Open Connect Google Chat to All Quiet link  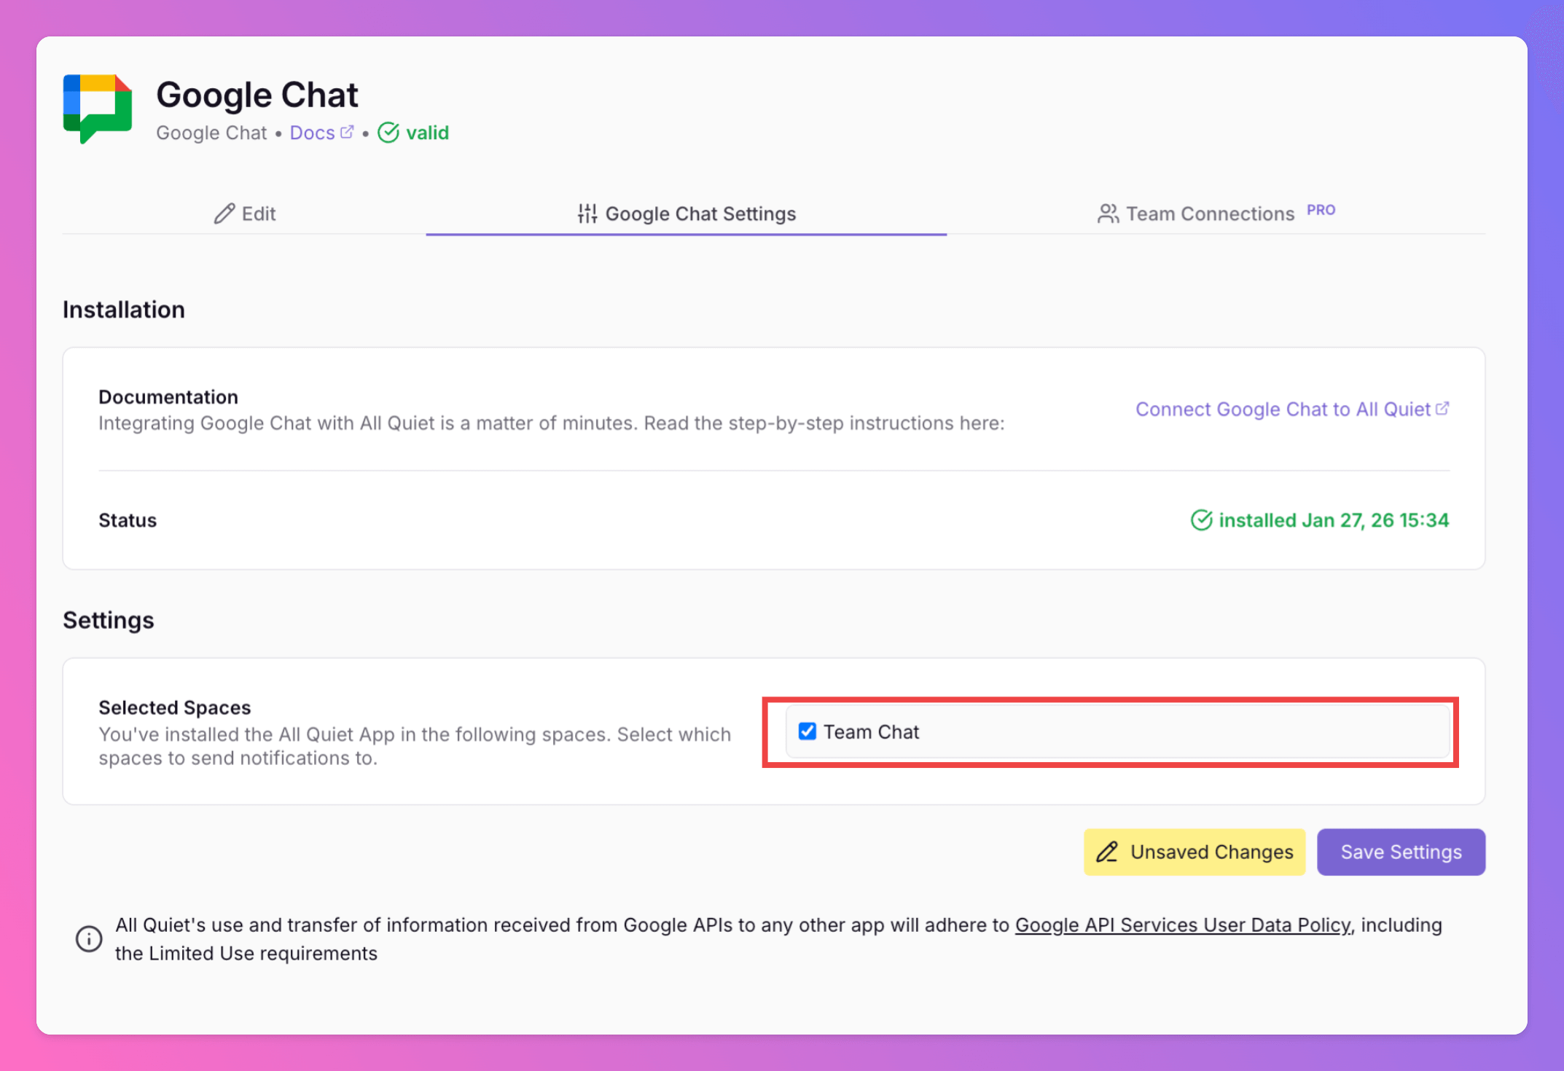click(x=1283, y=409)
